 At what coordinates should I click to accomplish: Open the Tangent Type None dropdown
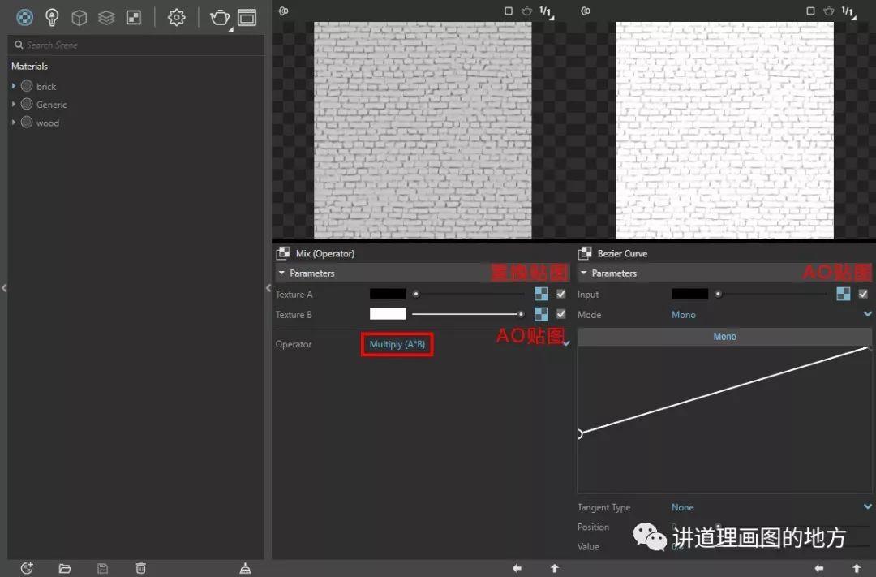[x=771, y=507]
